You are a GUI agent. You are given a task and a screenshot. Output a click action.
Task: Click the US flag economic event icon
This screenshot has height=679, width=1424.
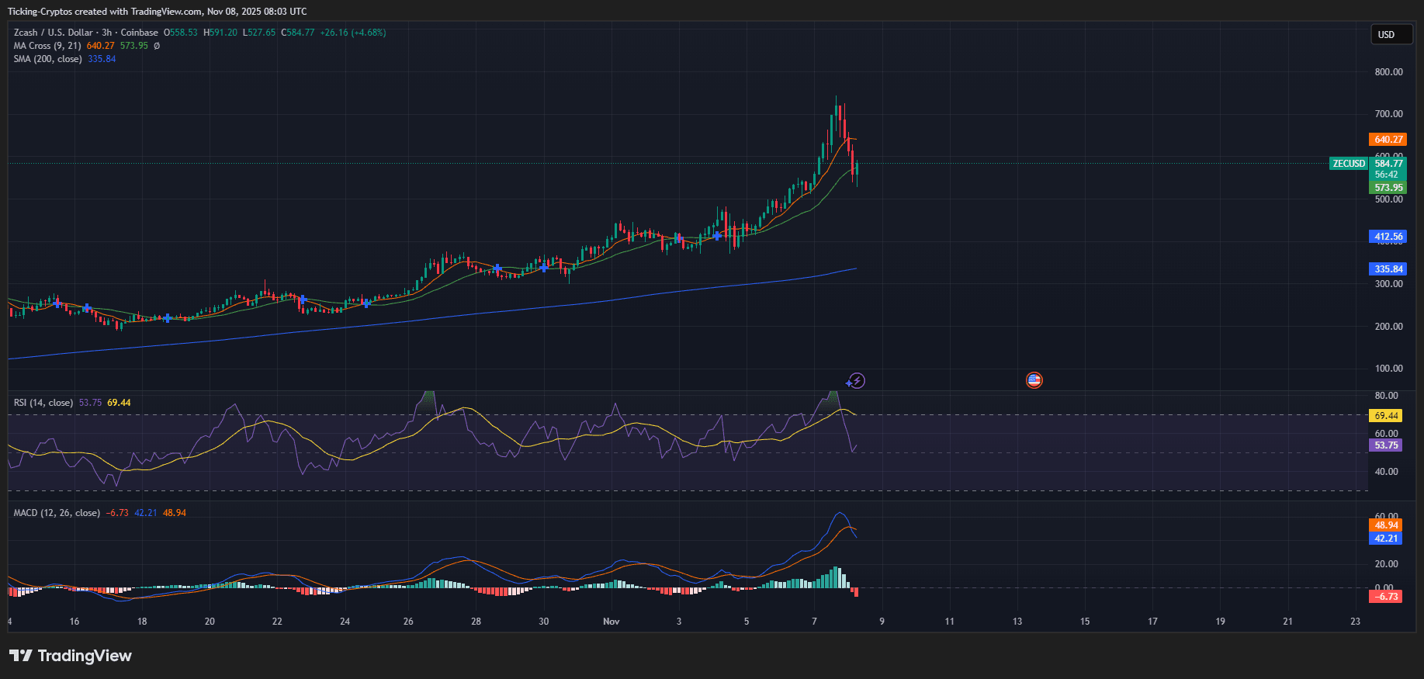tap(1034, 380)
